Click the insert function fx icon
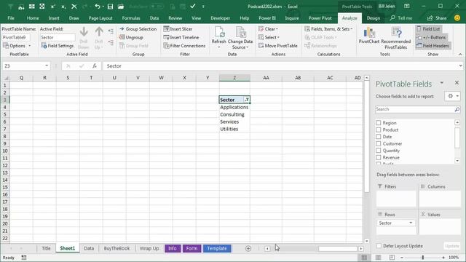Viewport: 466px width, 262px height. click(95, 66)
